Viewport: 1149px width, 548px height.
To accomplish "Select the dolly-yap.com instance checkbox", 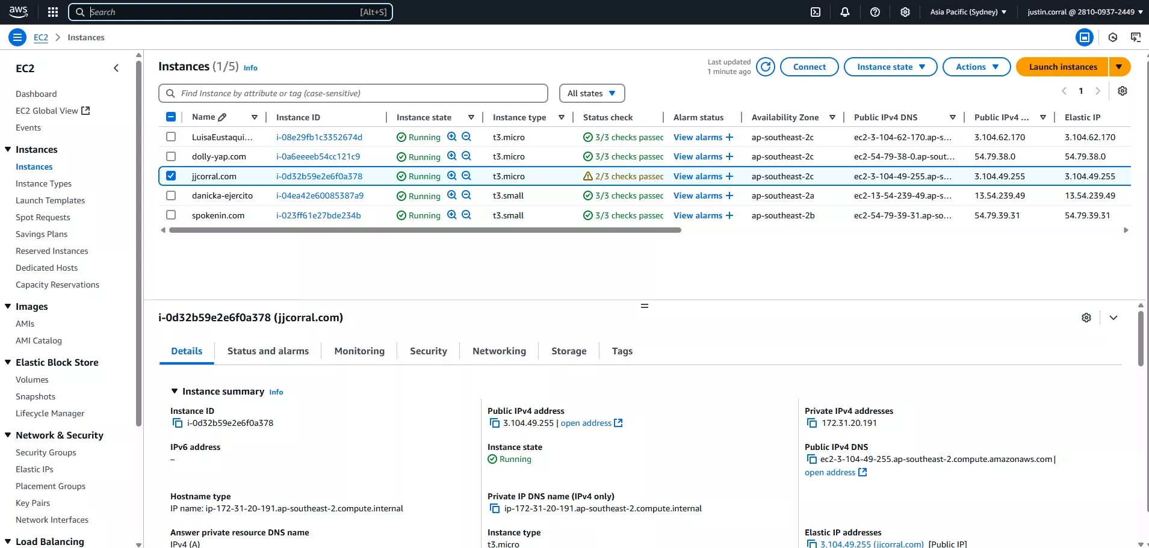I will coord(171,156).
